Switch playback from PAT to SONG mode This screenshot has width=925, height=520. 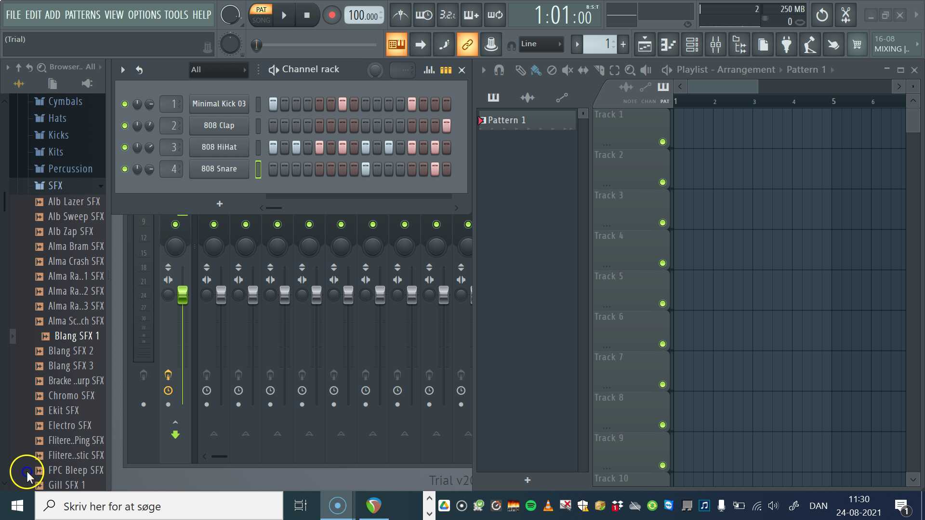tap(261, 20)
